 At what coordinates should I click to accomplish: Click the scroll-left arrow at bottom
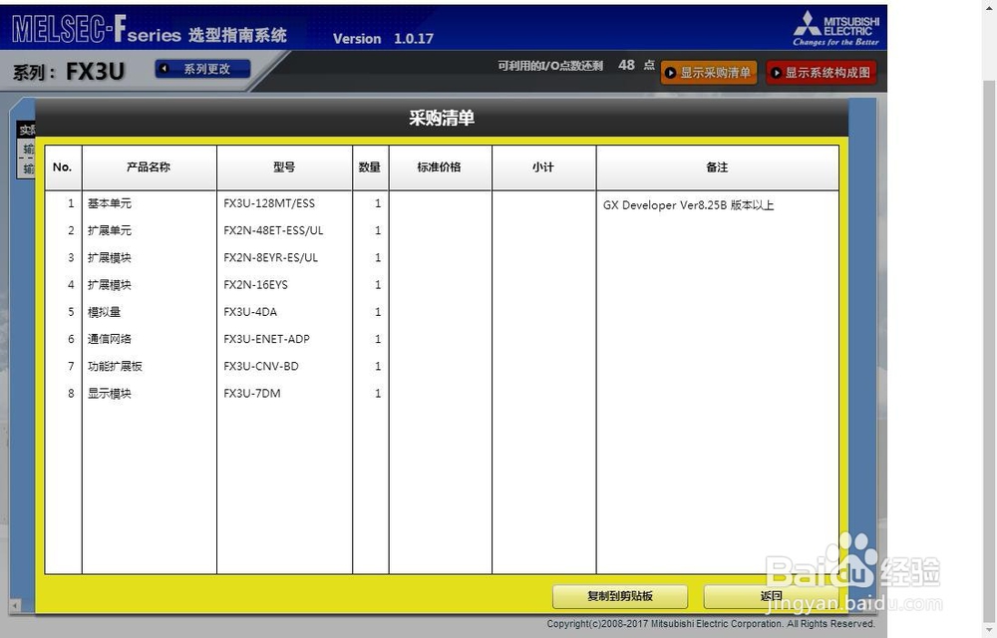coord(15,606)
